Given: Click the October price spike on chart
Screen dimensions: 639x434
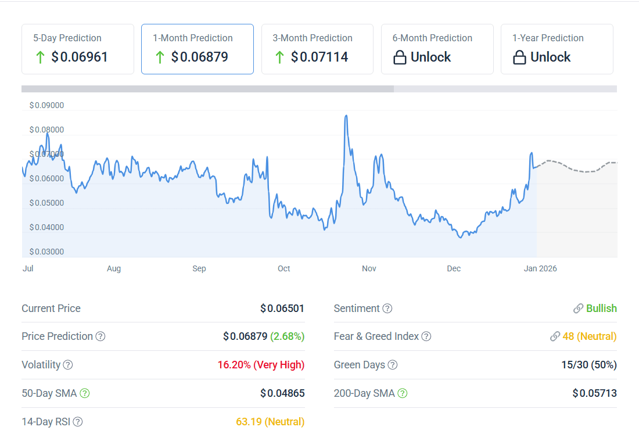Looking at the screenshot, I should [346, 117].
